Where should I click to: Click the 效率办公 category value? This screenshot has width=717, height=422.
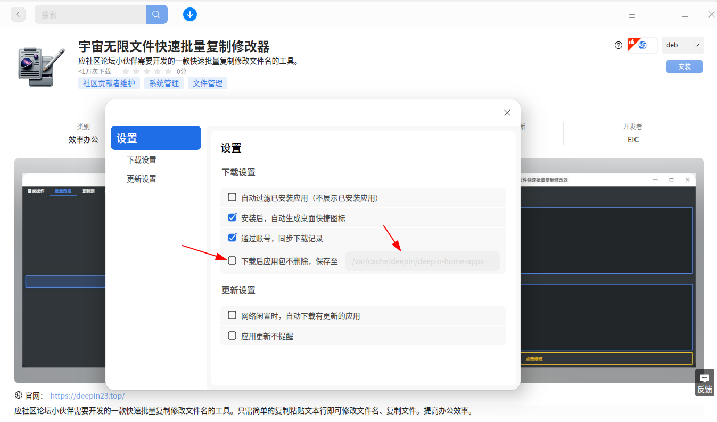[84, 140]
